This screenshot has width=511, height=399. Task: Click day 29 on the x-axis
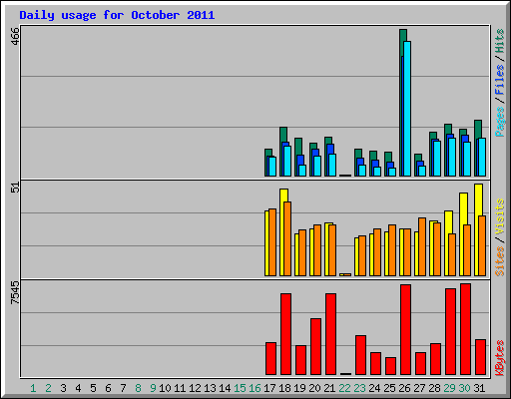pos(449,388)
